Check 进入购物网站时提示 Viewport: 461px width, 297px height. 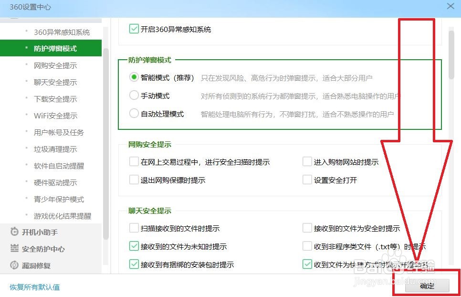point(307,162)
